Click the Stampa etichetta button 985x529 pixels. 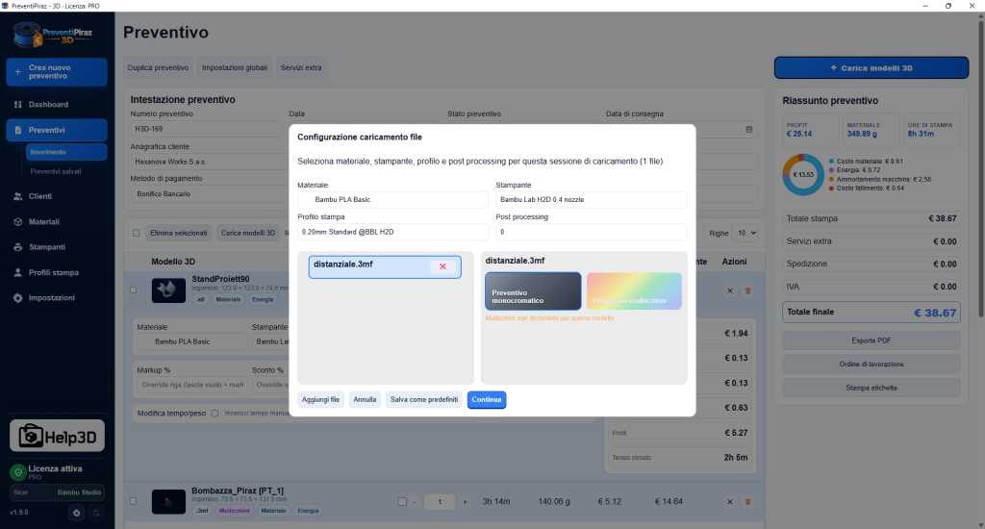[871, 388]
